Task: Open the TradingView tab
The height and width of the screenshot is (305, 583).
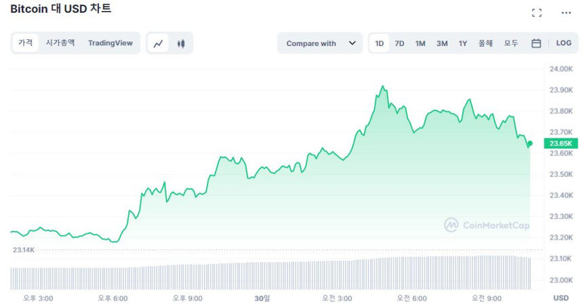Action: 110,43
